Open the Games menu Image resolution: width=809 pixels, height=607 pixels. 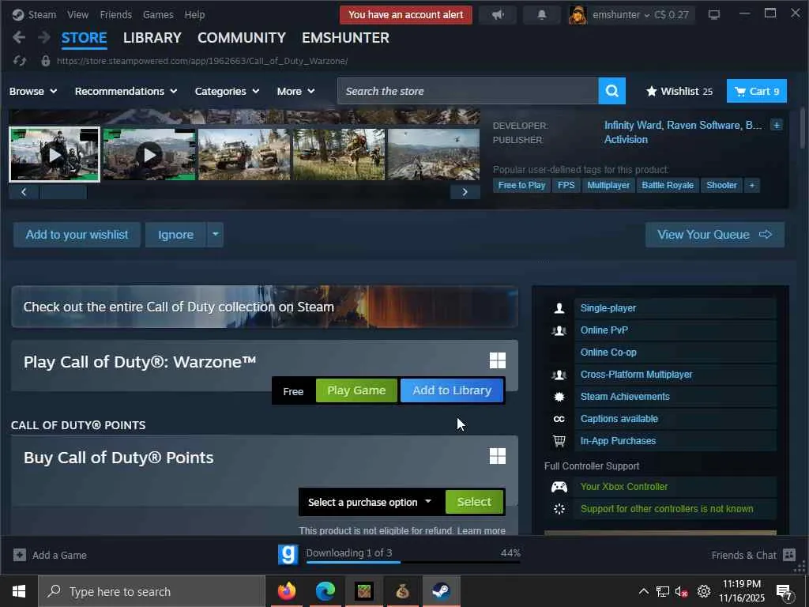point(158,15)
